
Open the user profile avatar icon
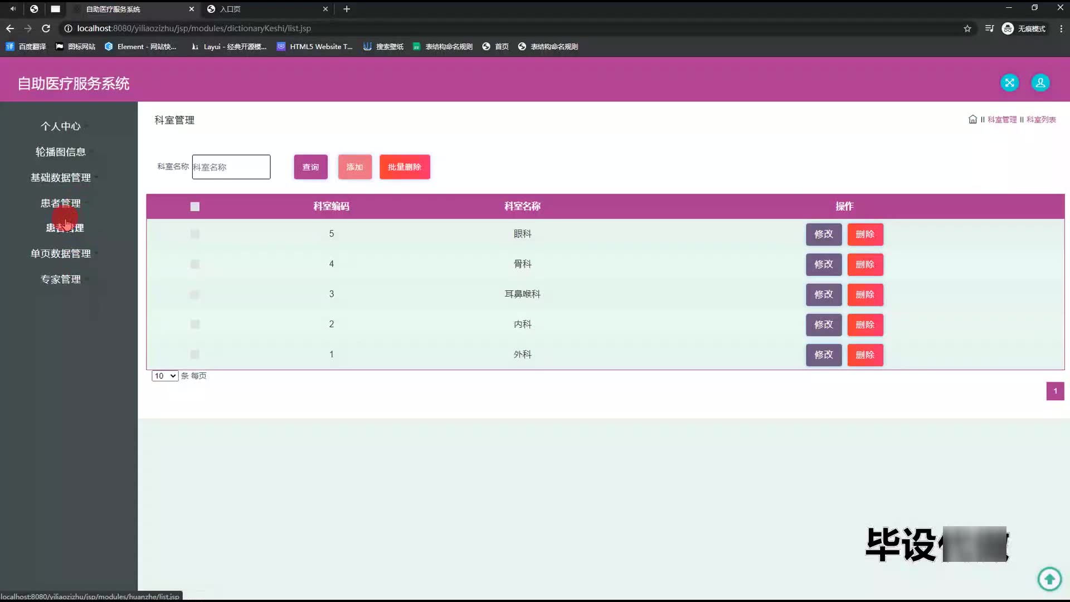tap(1040, 83)
